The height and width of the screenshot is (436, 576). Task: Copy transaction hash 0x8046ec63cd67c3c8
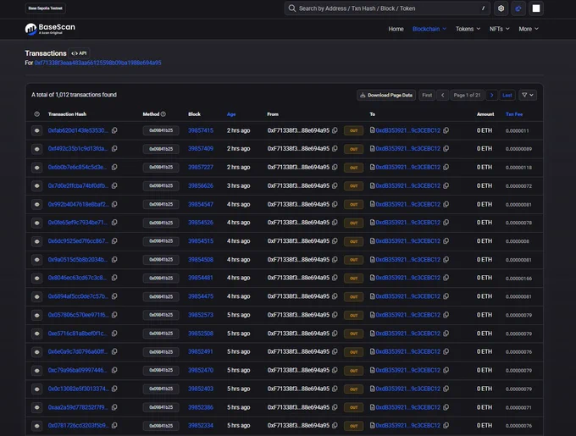click(114, 278)
